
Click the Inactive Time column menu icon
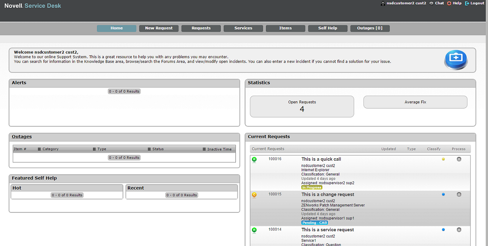tap(204, 149)
